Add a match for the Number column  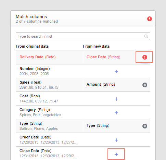tap(116, 72)
